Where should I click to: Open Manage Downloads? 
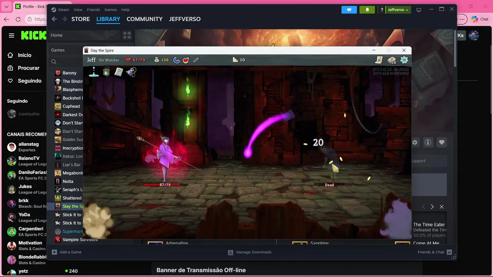(250, 252)
